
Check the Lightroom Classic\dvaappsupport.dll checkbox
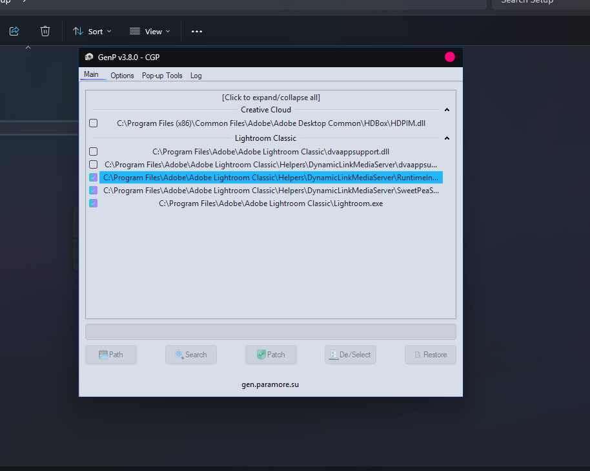point(94,151)
